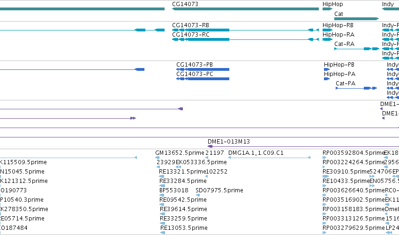Select the Cat-PA protein arrow glyph

tap(356, 88)
